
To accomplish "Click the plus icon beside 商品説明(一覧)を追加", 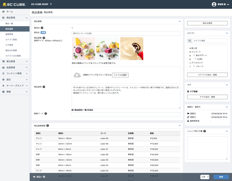I will [x=73, y=110].
